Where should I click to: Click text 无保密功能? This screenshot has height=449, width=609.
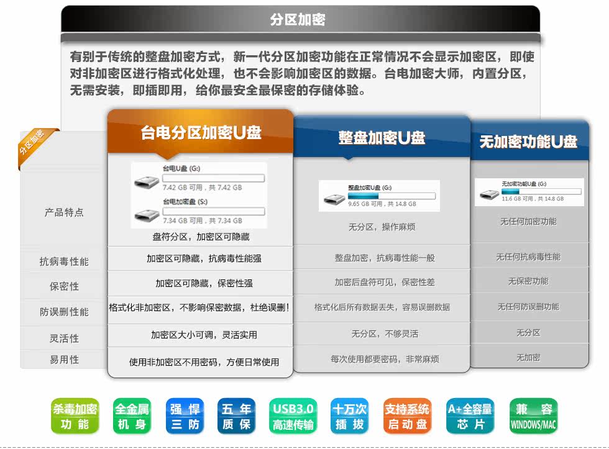coord(528,281)
